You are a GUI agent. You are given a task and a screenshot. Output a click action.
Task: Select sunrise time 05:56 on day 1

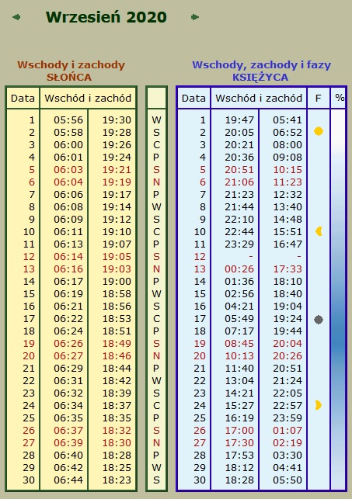pos(68,120)
